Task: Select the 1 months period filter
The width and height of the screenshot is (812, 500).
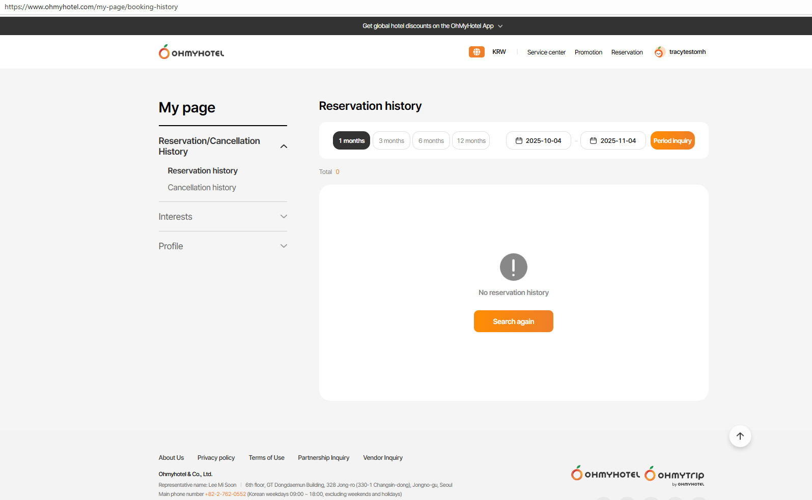Action: 351,140
